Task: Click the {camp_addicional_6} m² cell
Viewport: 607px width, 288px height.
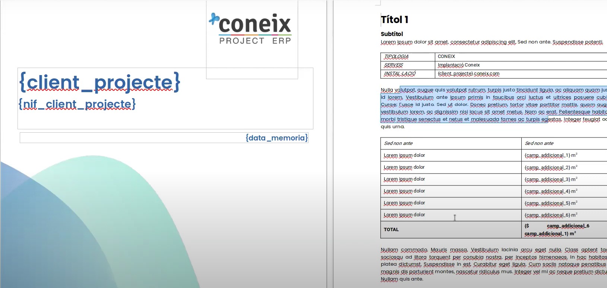Action: (x=564, y=215)
